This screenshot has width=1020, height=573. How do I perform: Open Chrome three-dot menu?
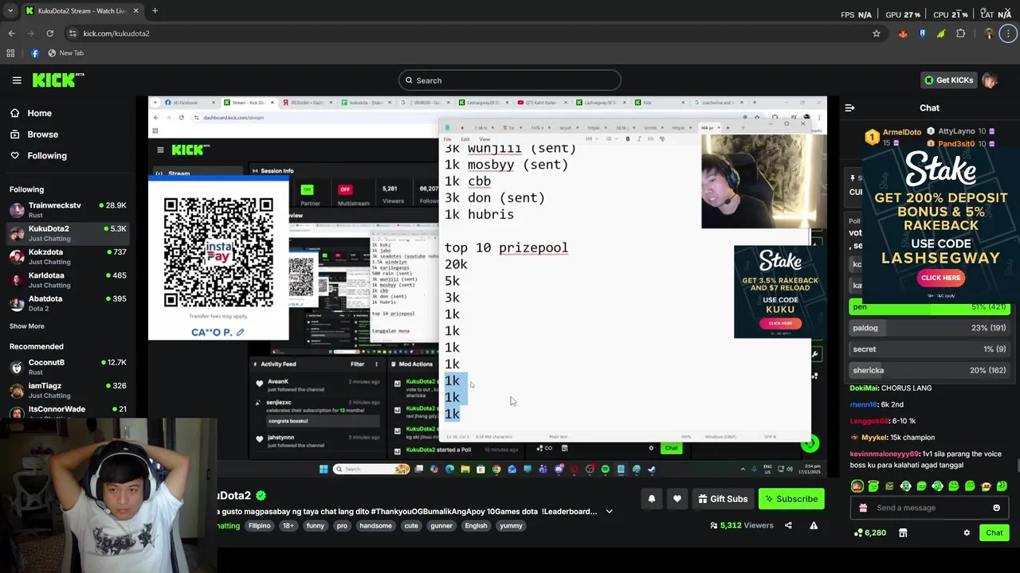point(1009,33)
